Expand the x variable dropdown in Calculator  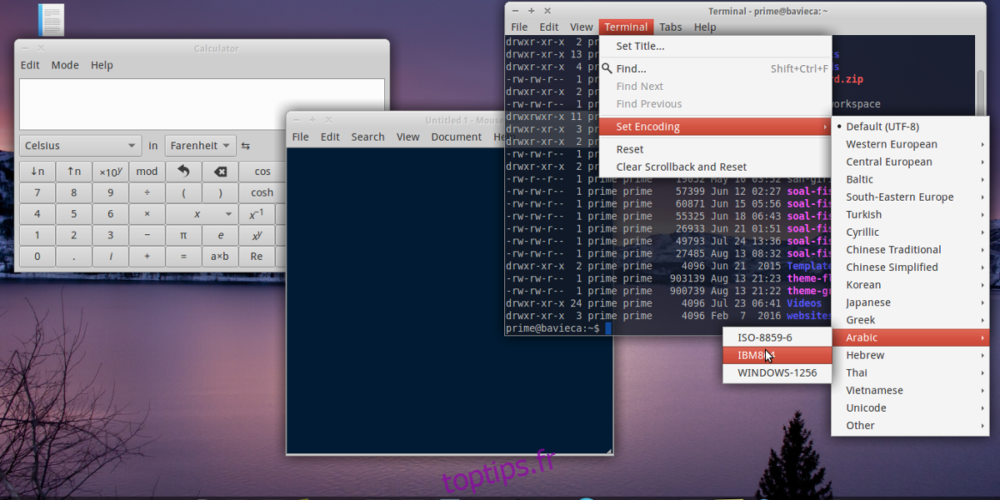(228, 214)
